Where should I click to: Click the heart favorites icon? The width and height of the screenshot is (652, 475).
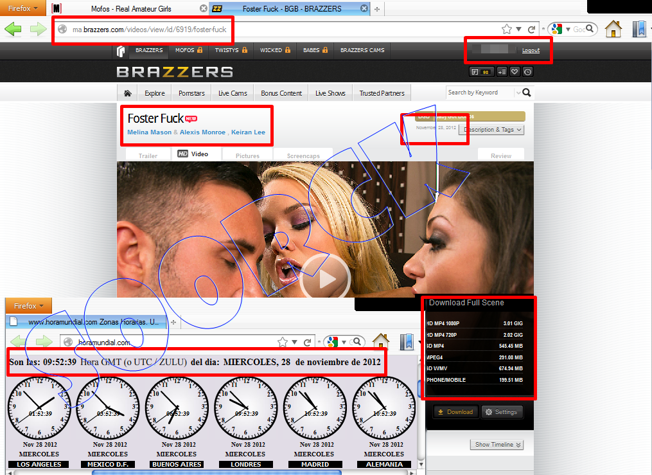(x=515, y=72)
